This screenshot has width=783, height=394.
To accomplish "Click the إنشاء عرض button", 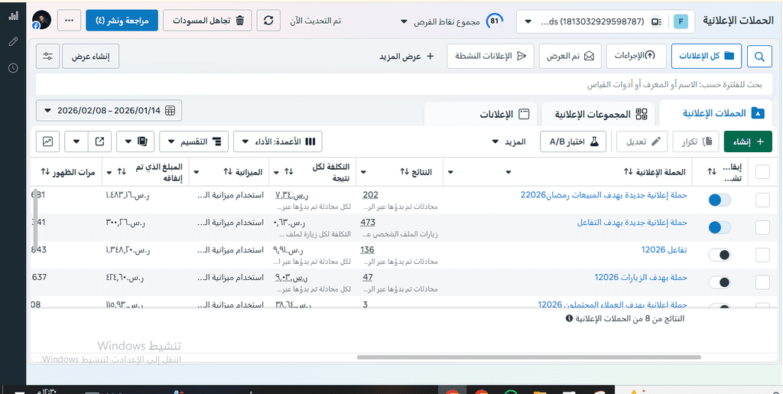I will pos(90,56).
